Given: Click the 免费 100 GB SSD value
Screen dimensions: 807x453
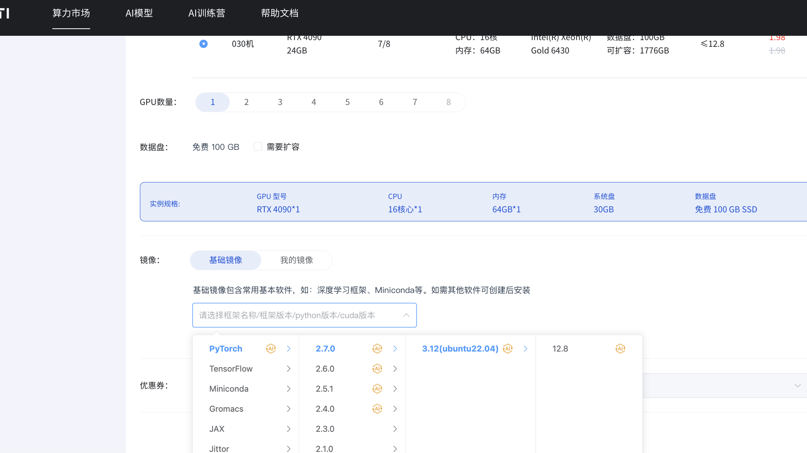Looking at the screenshot, I should [726, 210].
